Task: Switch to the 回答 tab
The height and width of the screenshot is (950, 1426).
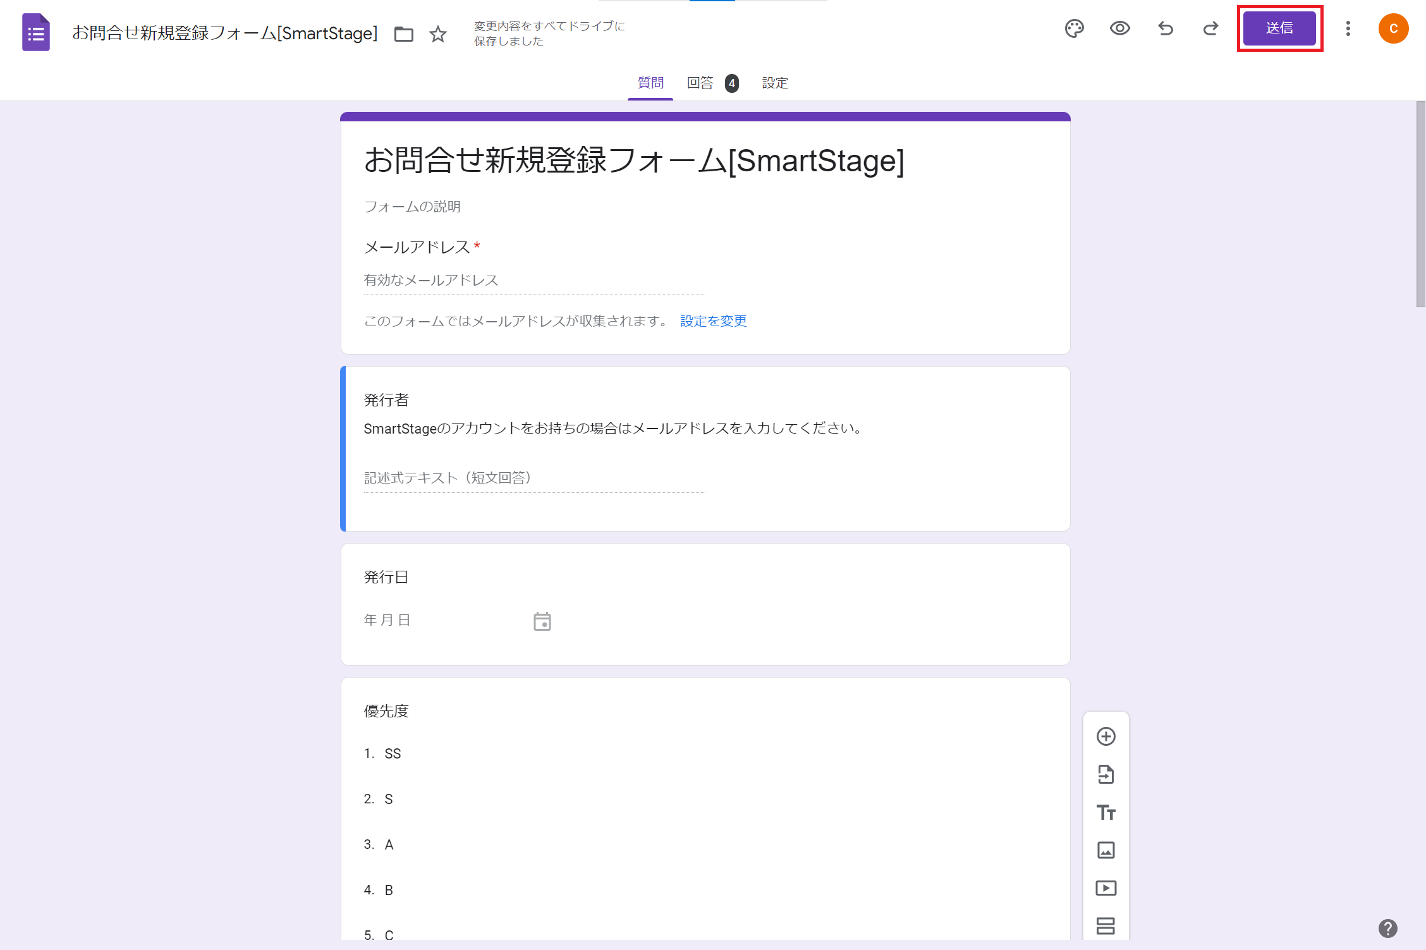Action: point(700,83)
